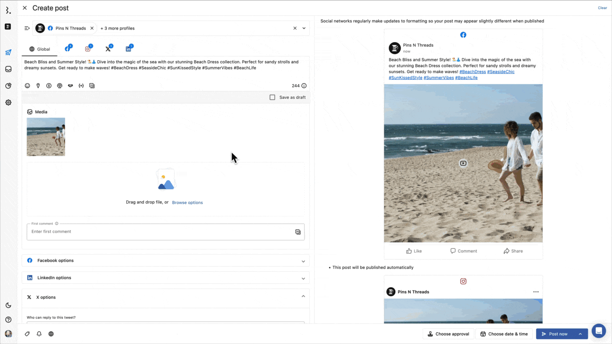Click the Post now button
Viewport: 612px width, 344px height.
555,334
